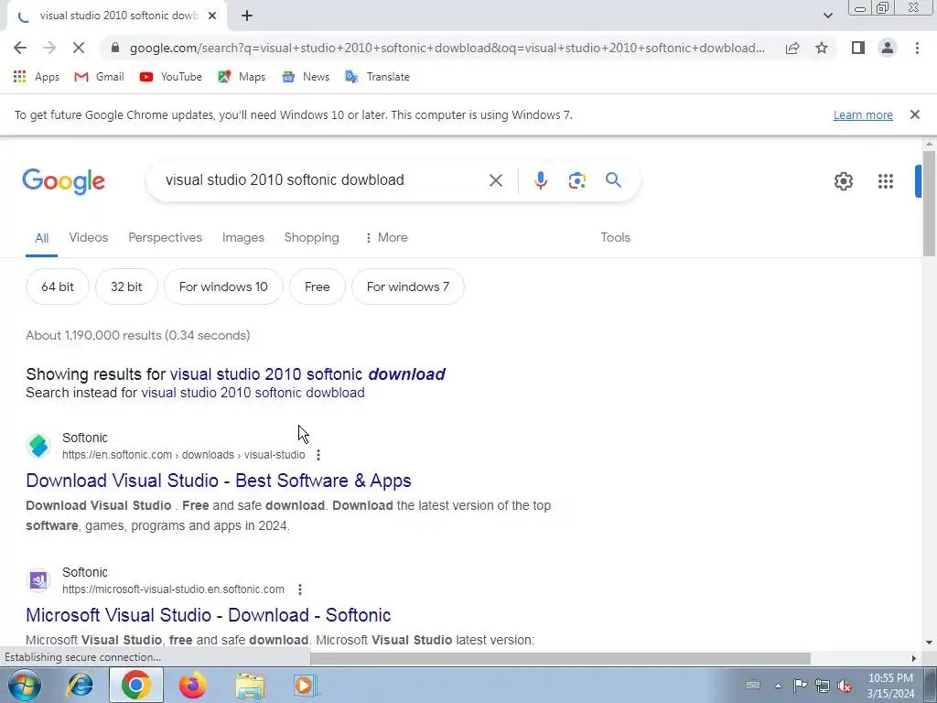This screenshot has height=703, width=937.
Task: Show hidden tray icons arrow
Action: [778, 686]
